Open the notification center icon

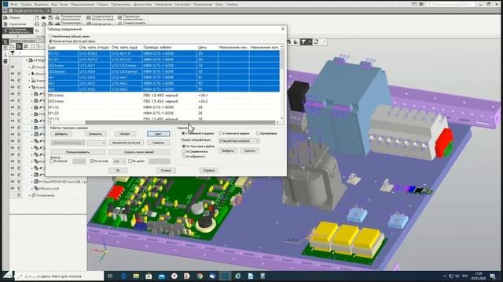coord(493,276)
